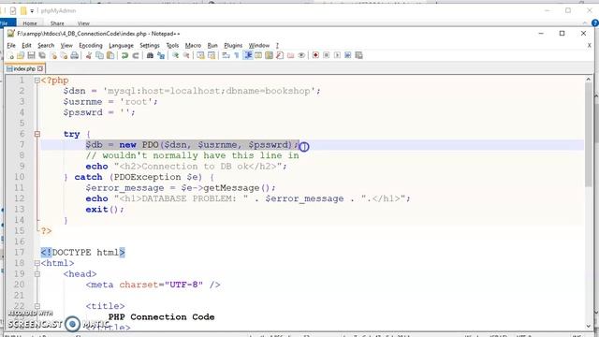This screenshot has height=337, width=599.
Task: Toggle Show All Characters paragraph icon
Action: click(x=237, y=55)
